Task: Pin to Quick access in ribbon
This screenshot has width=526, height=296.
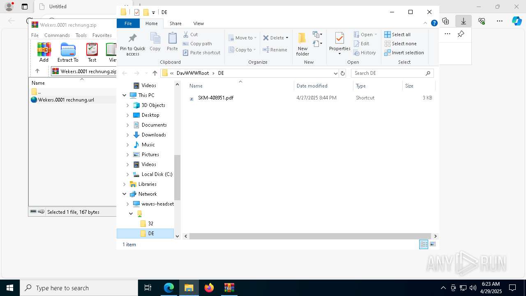Action: click(x=132, y=44)
